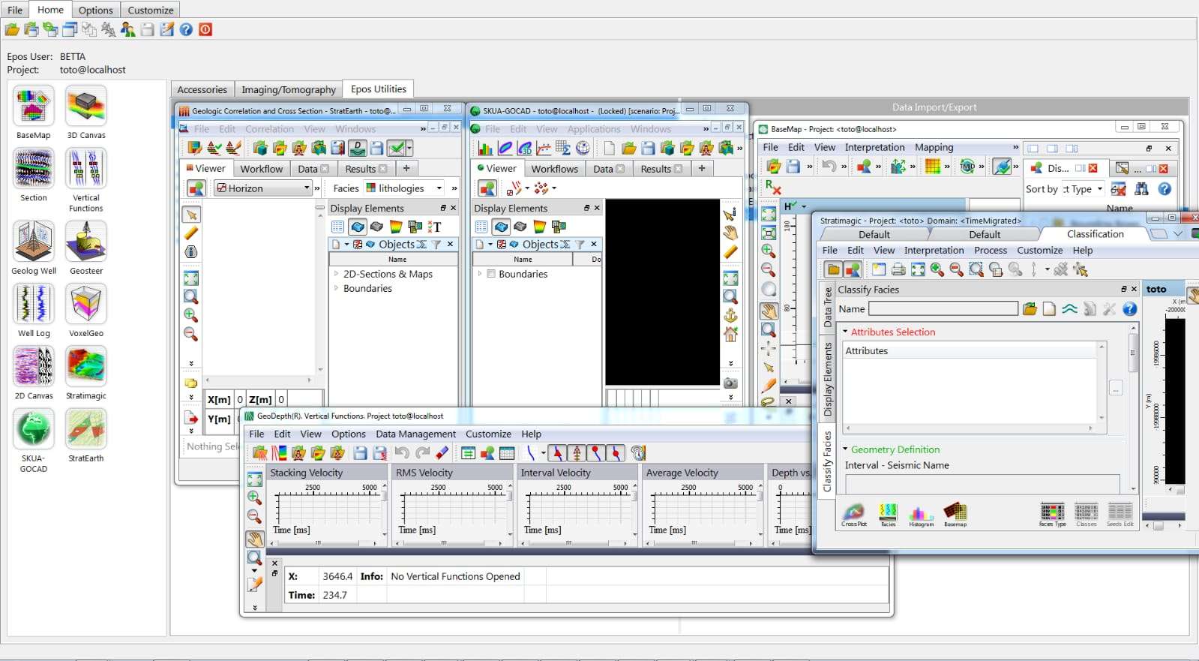Open the 3D Canvas launcher icon
Image resolution: width=1199 pixels, height=661 pixels.
point(86,107)
